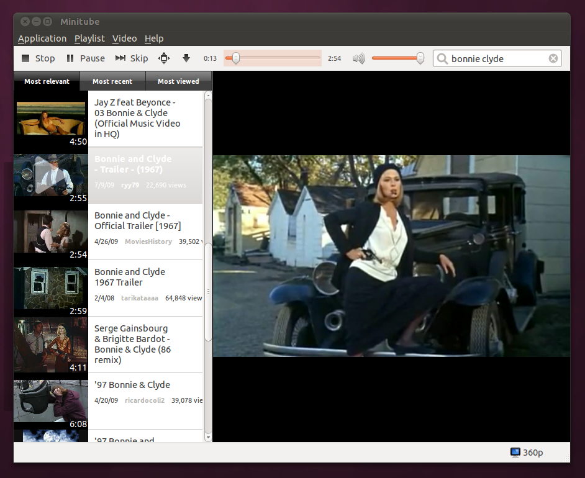Image resolution: width=585 pixels, height=478 pixels.
Task: Download video with down-arrow icon
Action: point(186,58)
